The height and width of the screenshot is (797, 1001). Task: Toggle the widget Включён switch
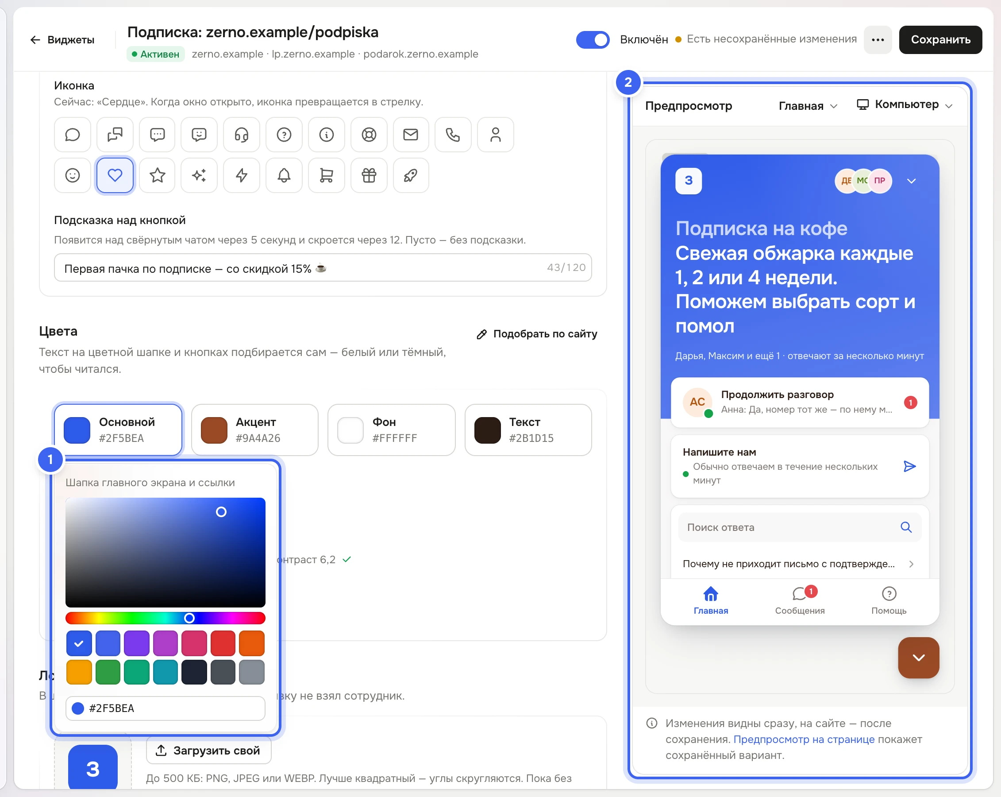(593, 39)
